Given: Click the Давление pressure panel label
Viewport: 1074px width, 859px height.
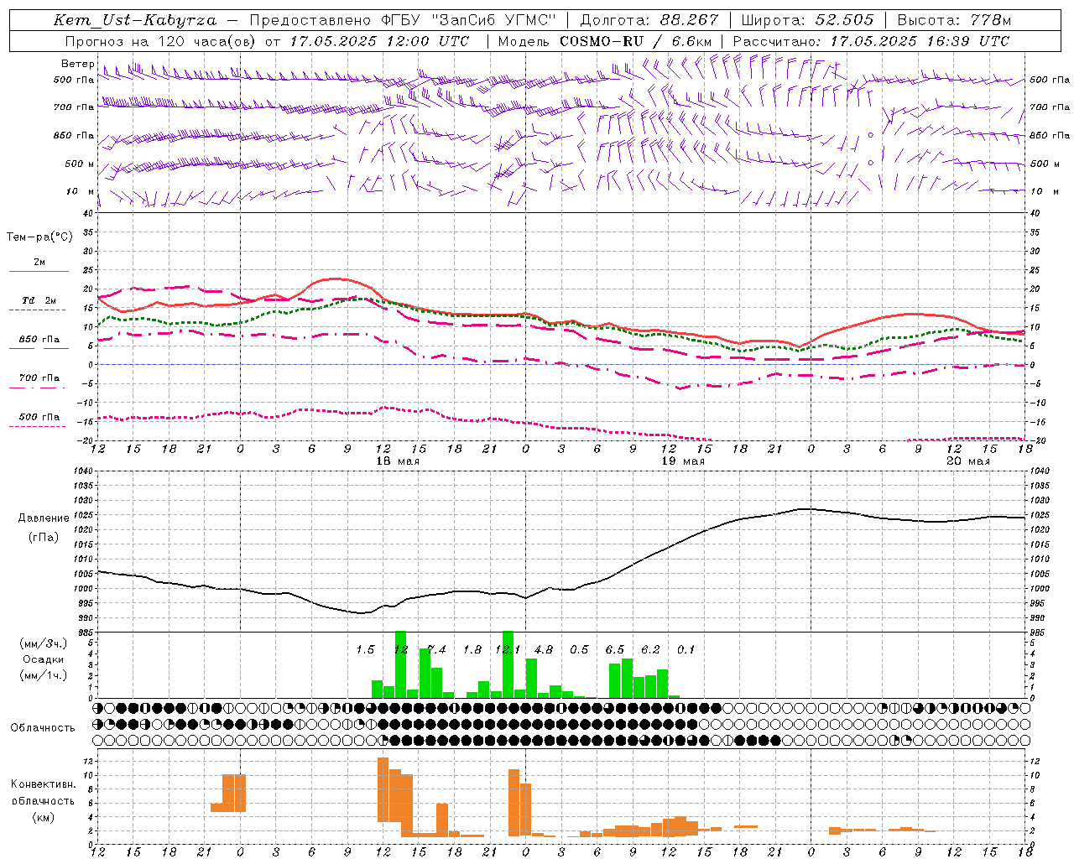Looking at the screenshot, I should pyautogui.click(x=44, y=518).
